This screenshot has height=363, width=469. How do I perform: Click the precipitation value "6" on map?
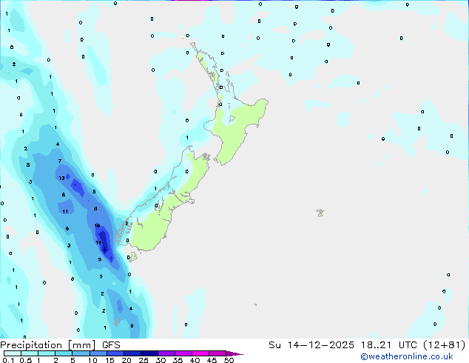tap(67, 228)
